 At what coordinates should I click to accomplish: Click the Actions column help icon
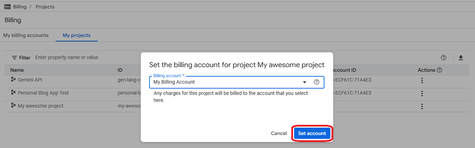(x=439, y=70)
